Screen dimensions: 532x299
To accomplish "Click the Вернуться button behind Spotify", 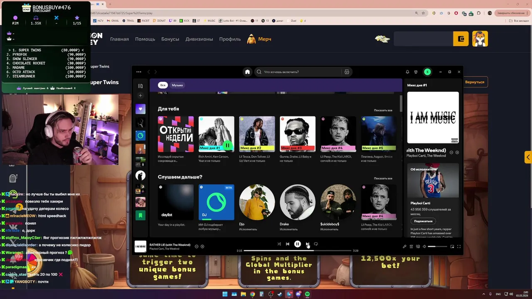I will (x=475, y=82).
